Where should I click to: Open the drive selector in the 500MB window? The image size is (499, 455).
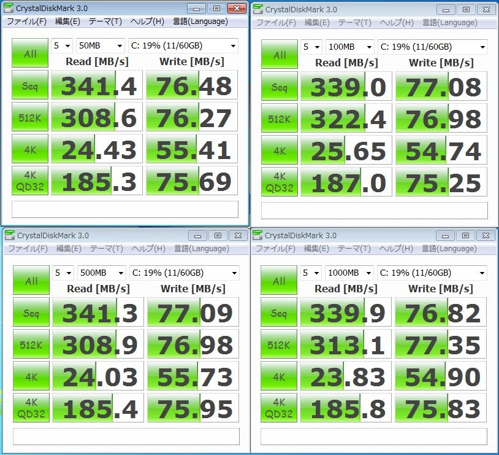185,273
